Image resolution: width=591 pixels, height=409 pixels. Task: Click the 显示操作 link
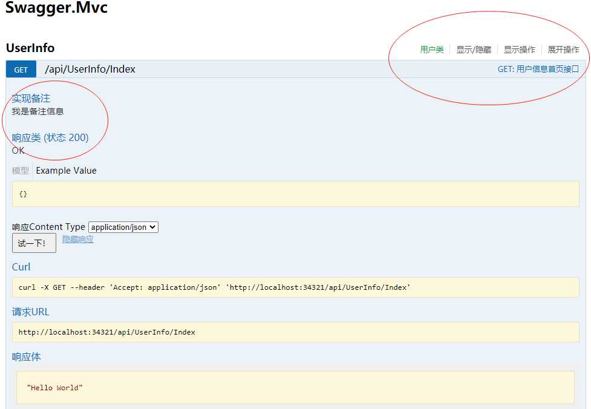click(520, 50)
